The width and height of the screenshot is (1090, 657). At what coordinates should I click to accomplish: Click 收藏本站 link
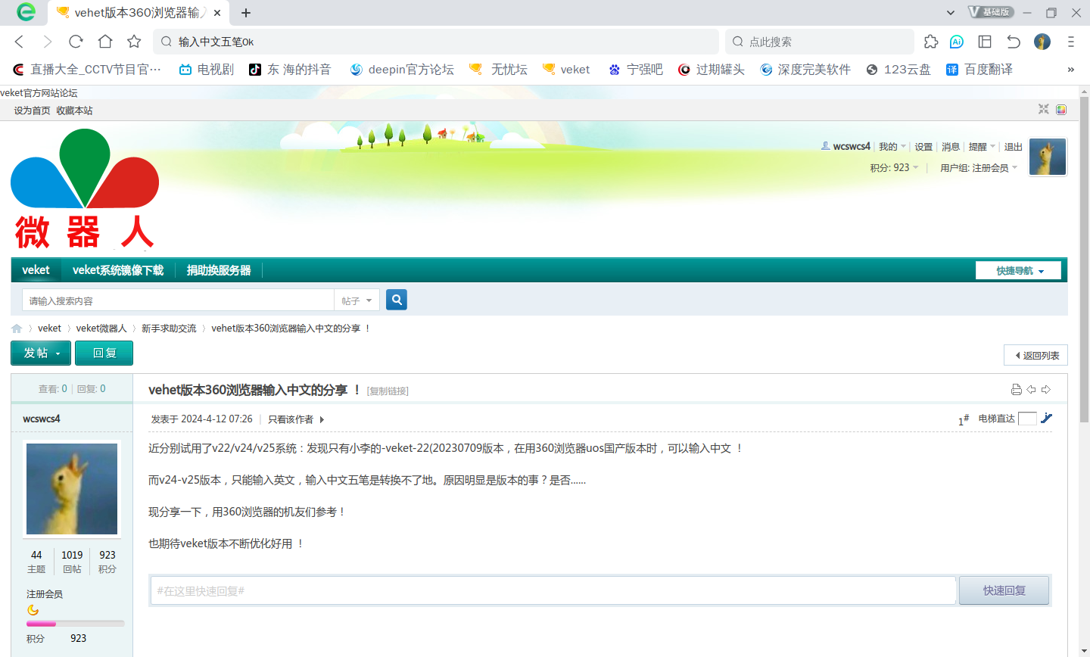74,111
